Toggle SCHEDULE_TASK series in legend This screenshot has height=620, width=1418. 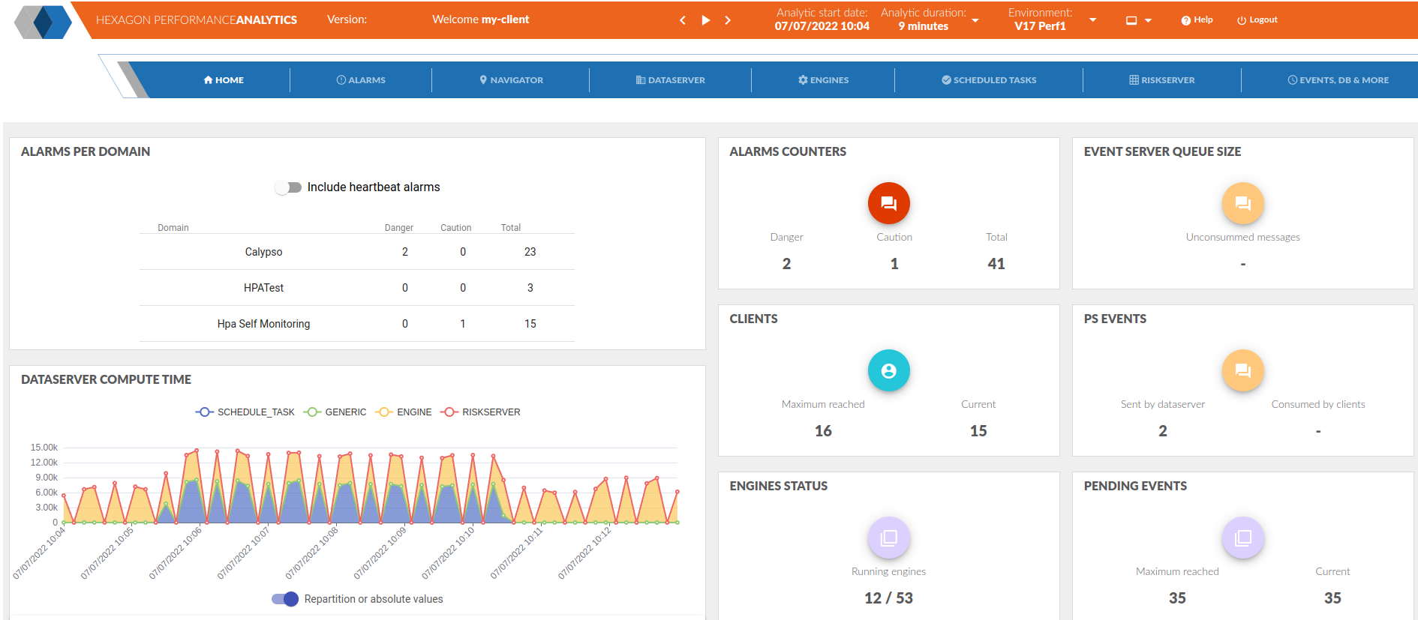tap(245, 412)
